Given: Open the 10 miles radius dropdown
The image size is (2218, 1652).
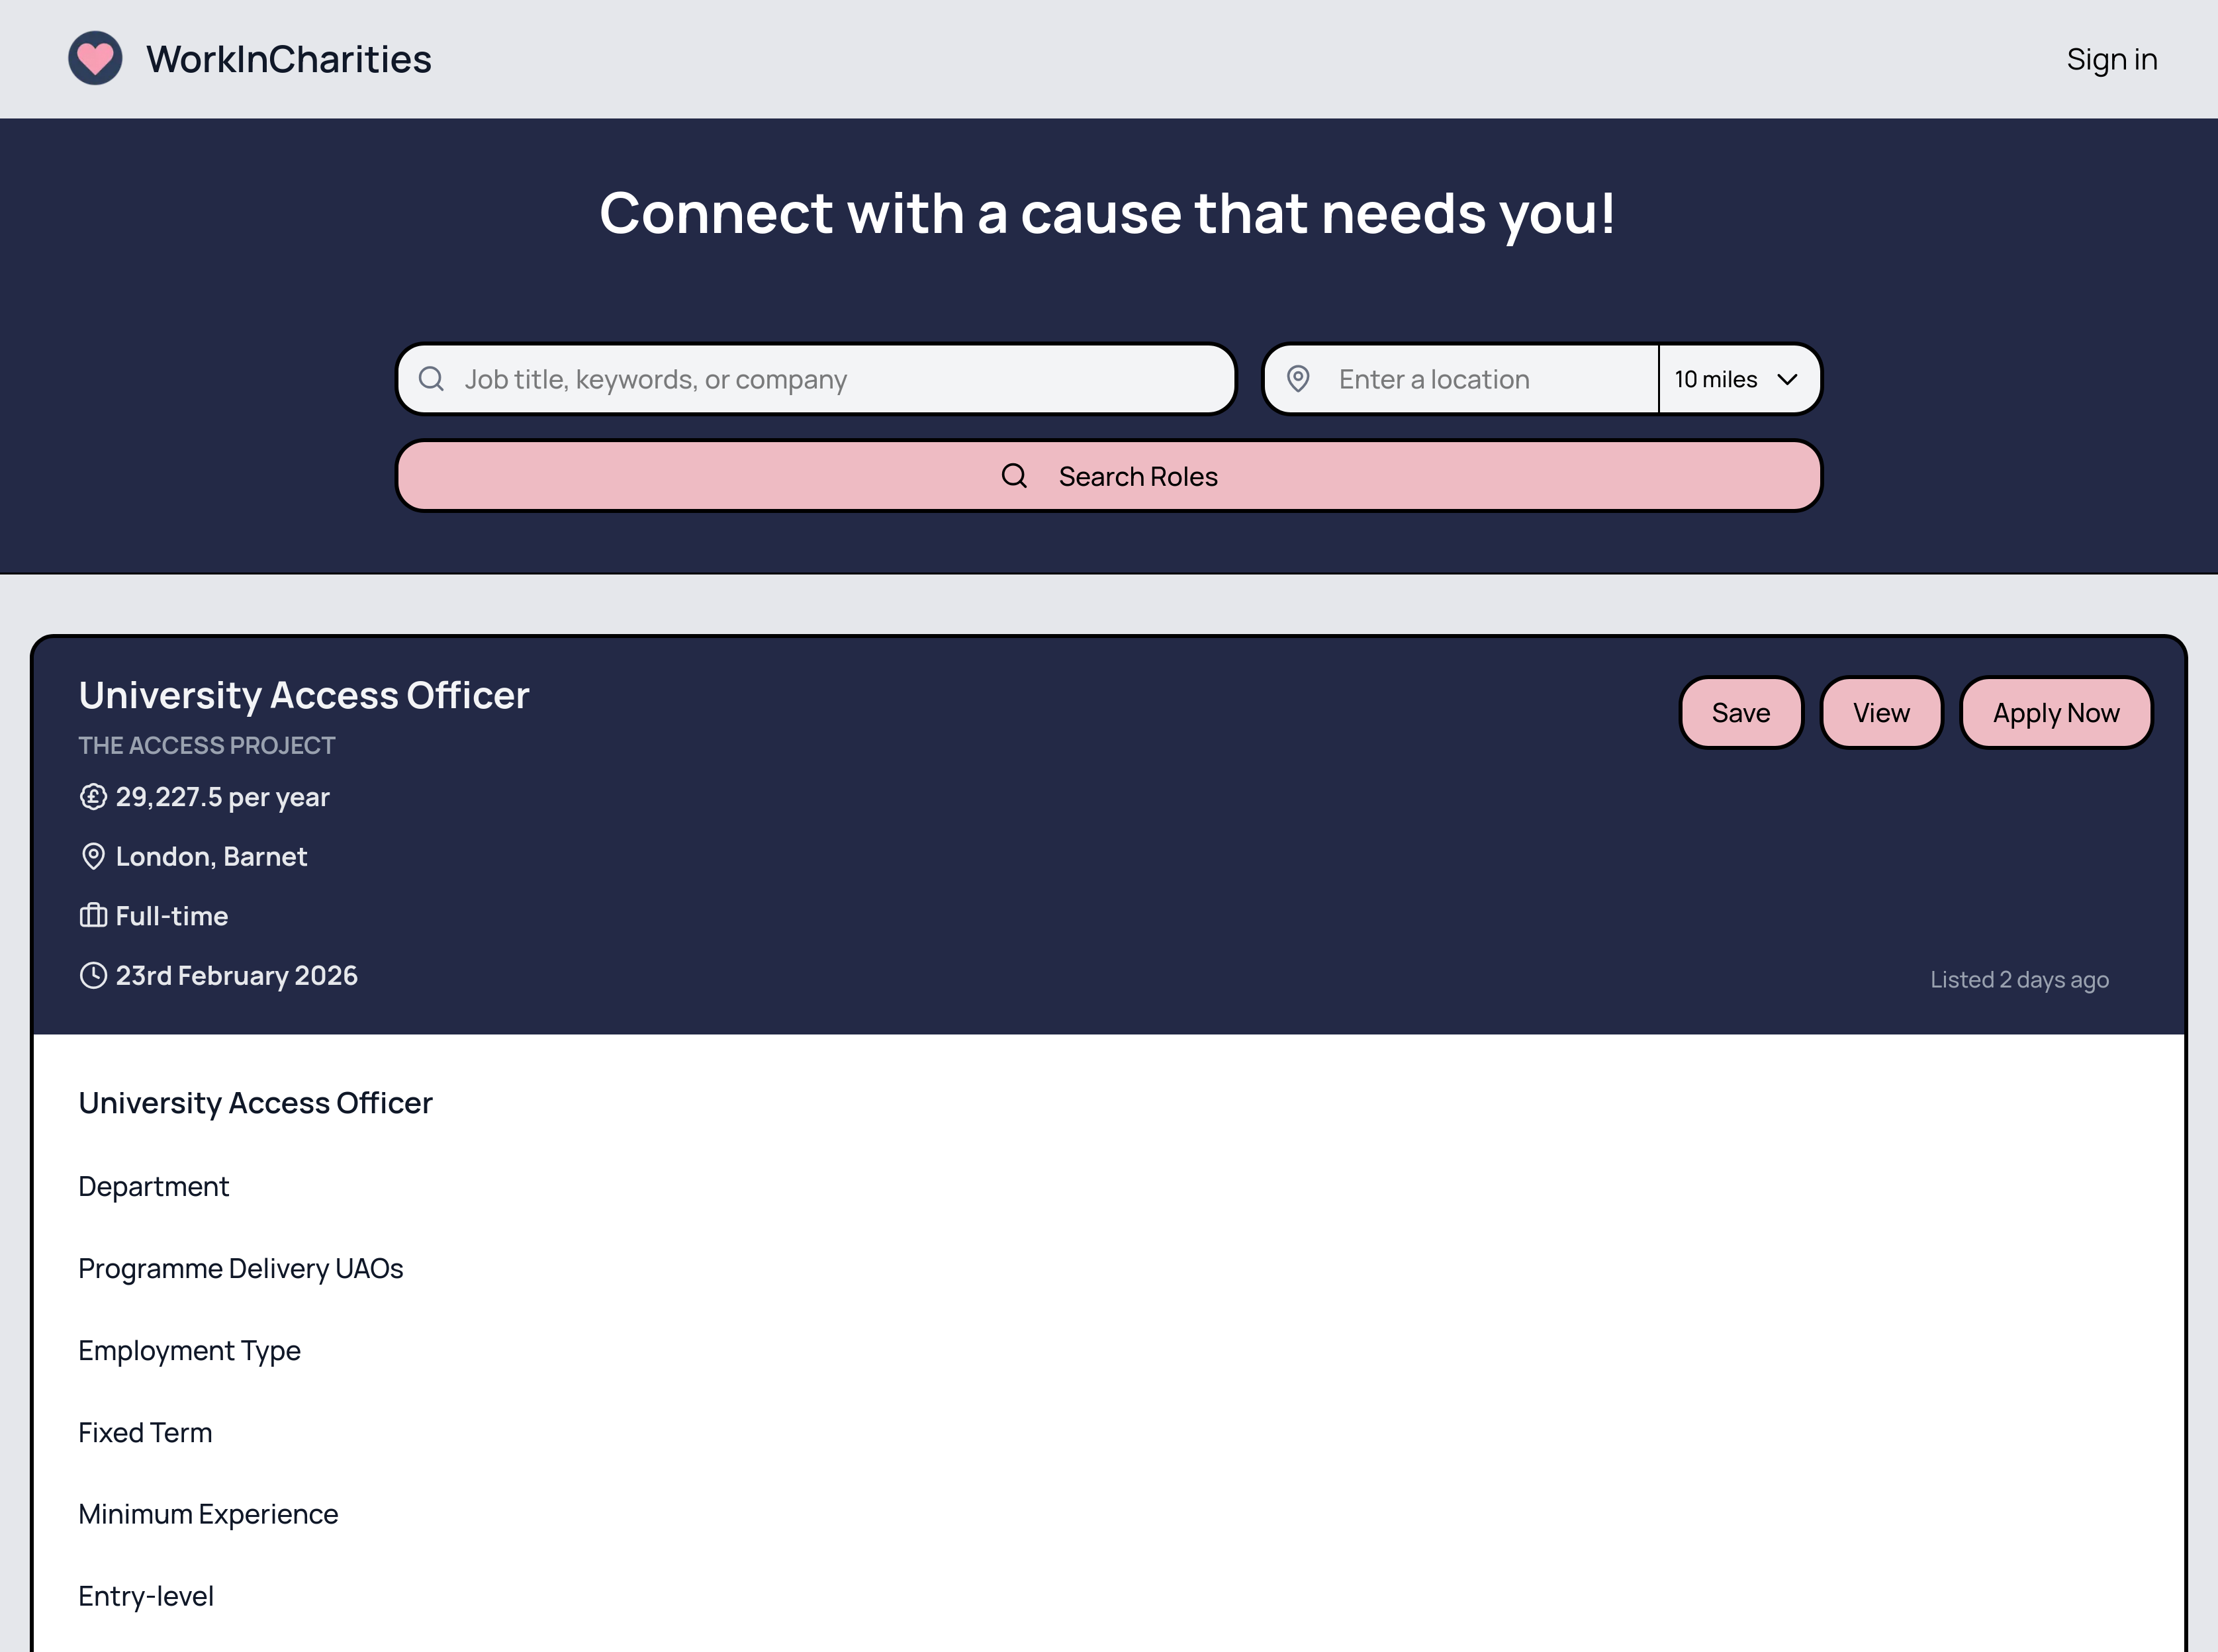Looking at the screenshot, I should tap(1717, 379).
